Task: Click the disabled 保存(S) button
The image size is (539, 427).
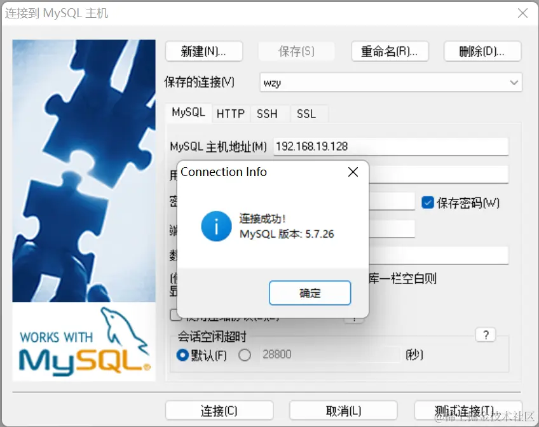Action: coord(296,51)
